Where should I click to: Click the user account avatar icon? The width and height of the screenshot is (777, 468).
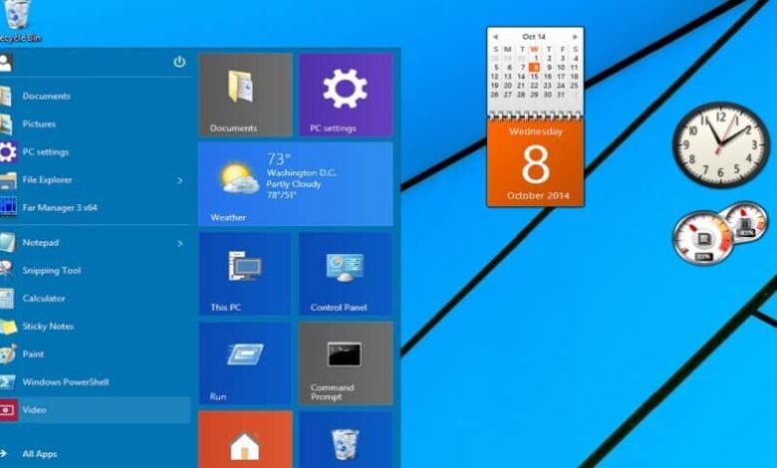[5, 63]
